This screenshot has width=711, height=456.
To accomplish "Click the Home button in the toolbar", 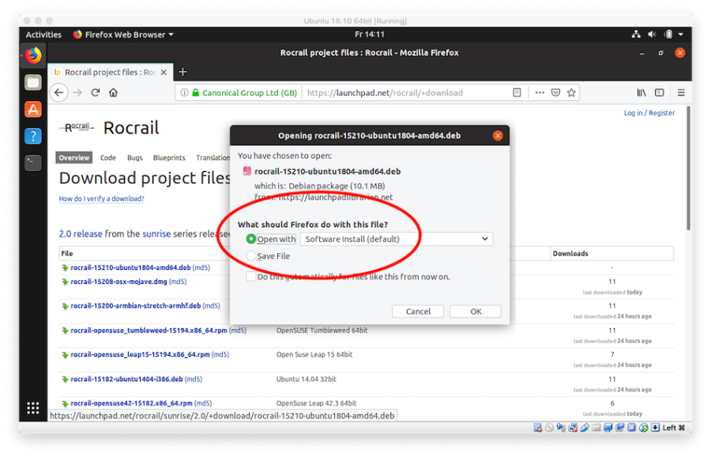I will tap(113, 92).
